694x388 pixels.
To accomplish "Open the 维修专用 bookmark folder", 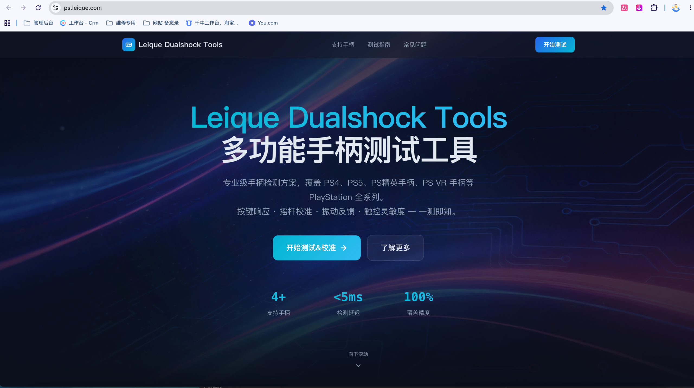I will coord(121,23).
